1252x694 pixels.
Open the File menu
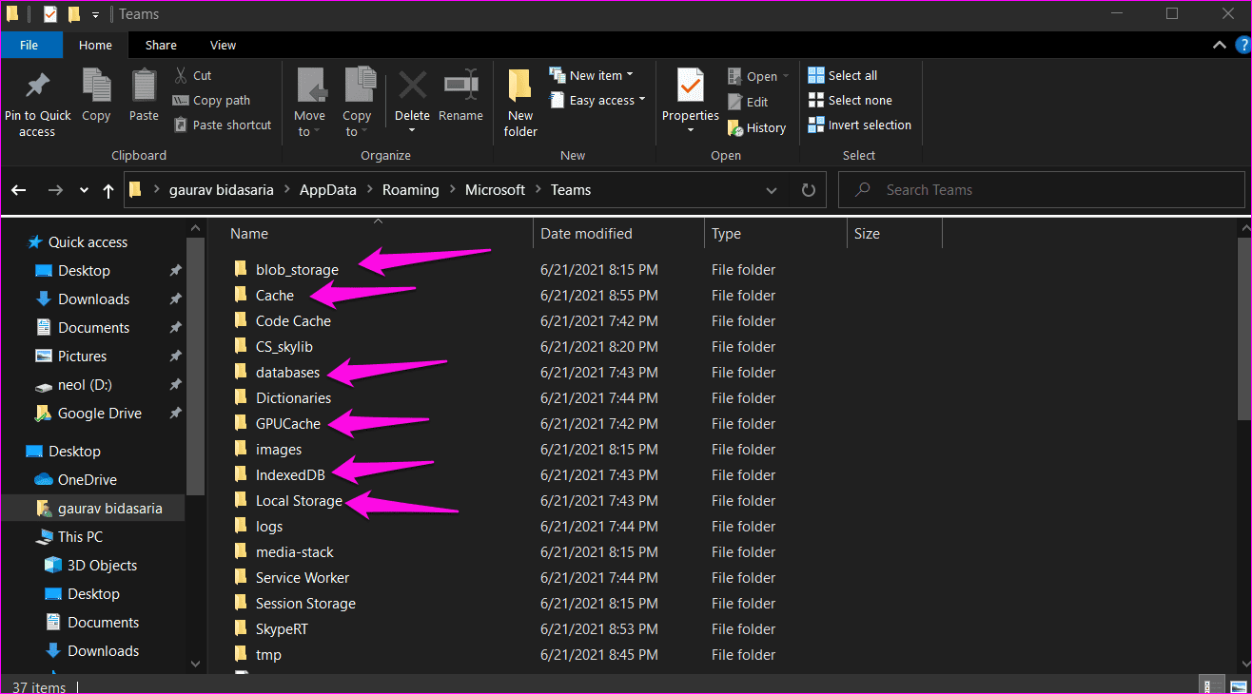tap(29, 45)
